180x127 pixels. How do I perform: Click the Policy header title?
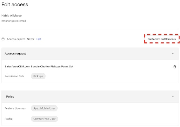tap(10, 96)
